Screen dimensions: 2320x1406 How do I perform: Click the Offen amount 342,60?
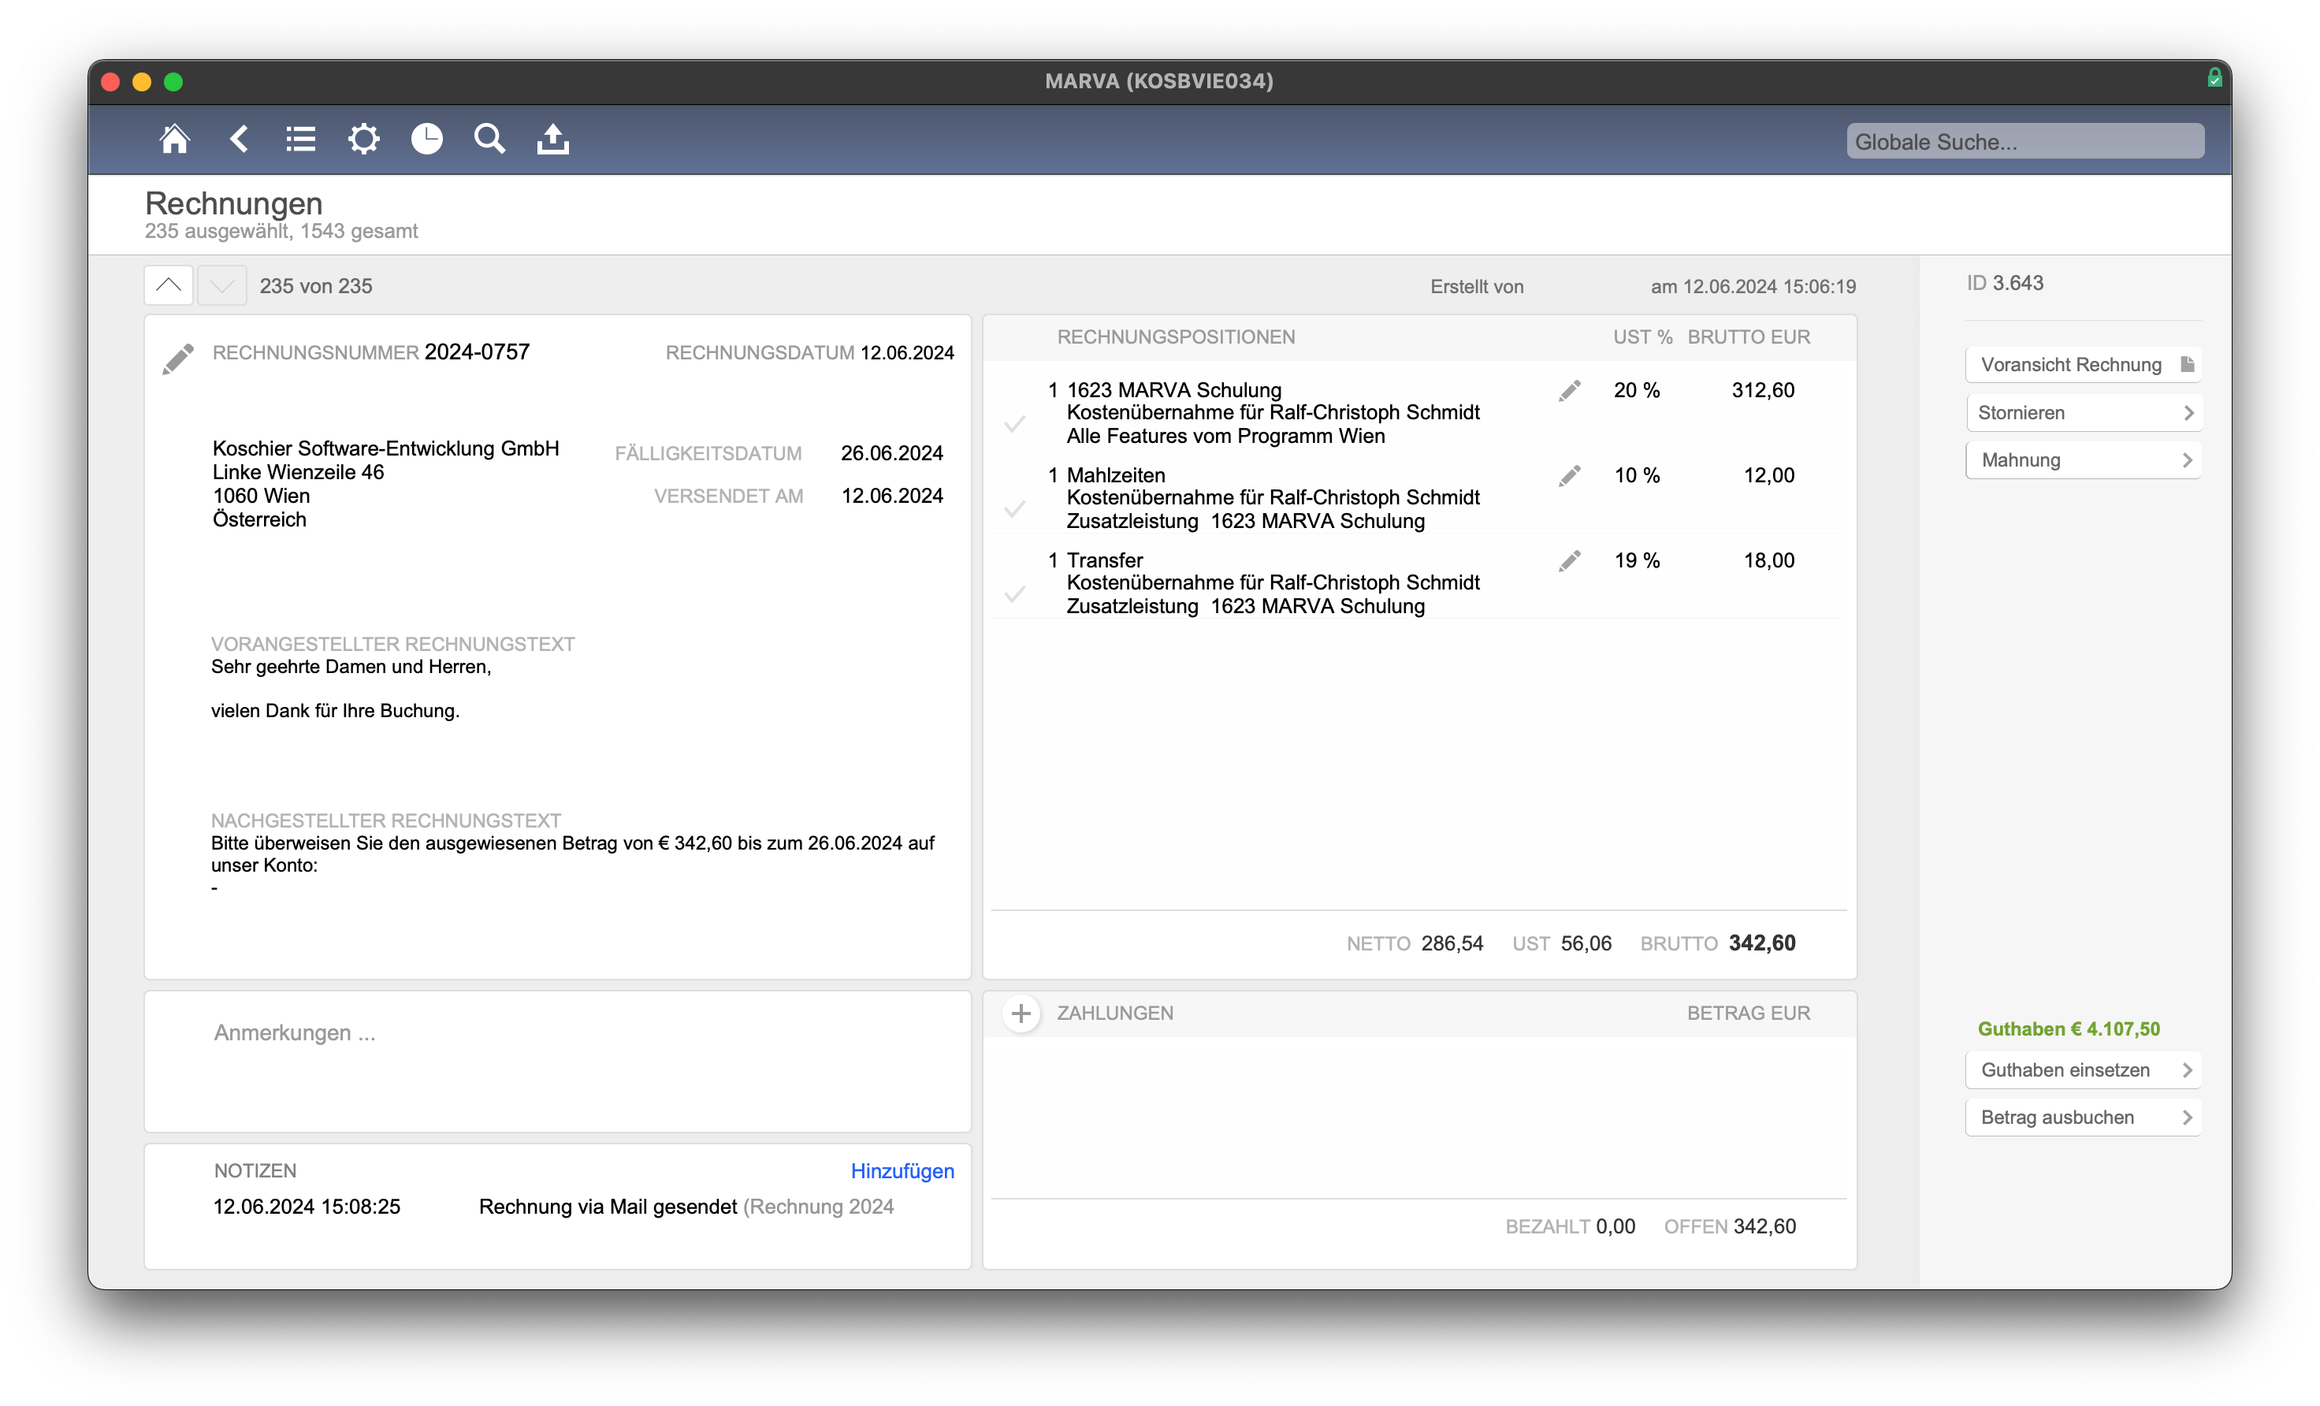[1764, 1226]
